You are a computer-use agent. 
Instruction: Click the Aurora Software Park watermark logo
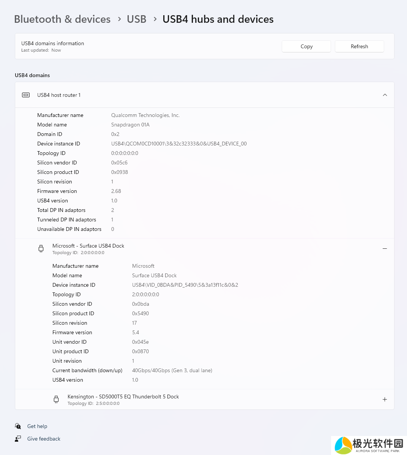click(369, 445)
